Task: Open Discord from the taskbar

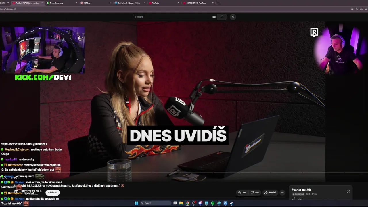Action: [200, 203]
